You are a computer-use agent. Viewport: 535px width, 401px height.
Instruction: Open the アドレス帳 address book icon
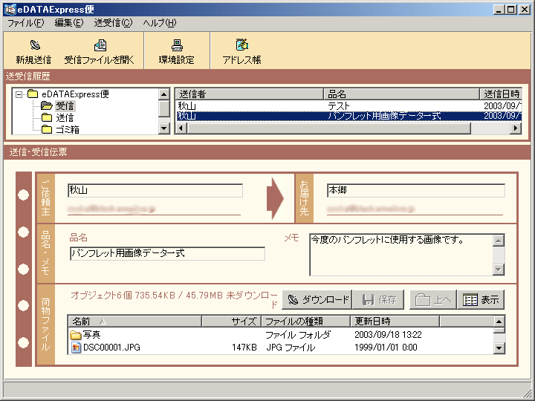click(x=242, y=45)
